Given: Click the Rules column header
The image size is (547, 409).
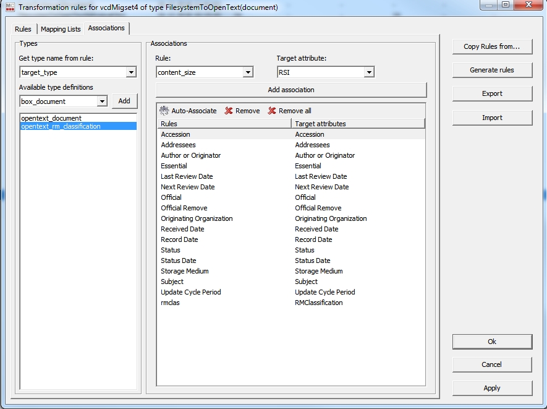Looking at the screenshot, I should tap(224, 124).
